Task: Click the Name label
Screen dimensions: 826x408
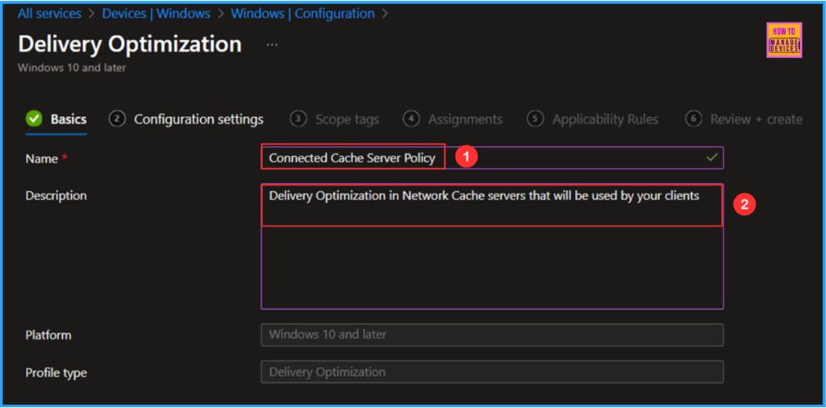Action: [42, 159]
